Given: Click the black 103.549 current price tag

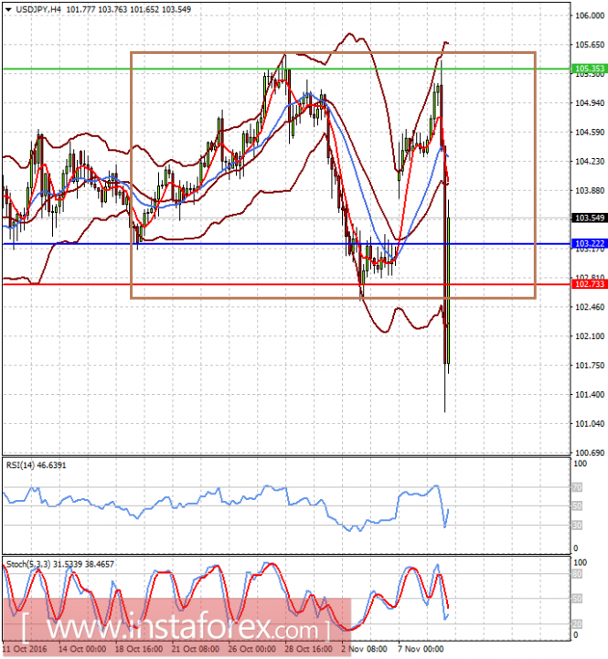Looking at the screenshot, I should [x=590, y=218].
